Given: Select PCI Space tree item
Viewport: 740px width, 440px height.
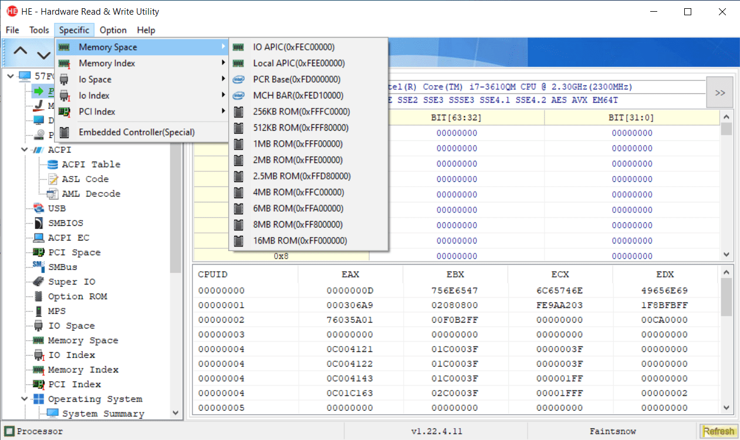Looking at the screenshot, I should tap(74, 252).
